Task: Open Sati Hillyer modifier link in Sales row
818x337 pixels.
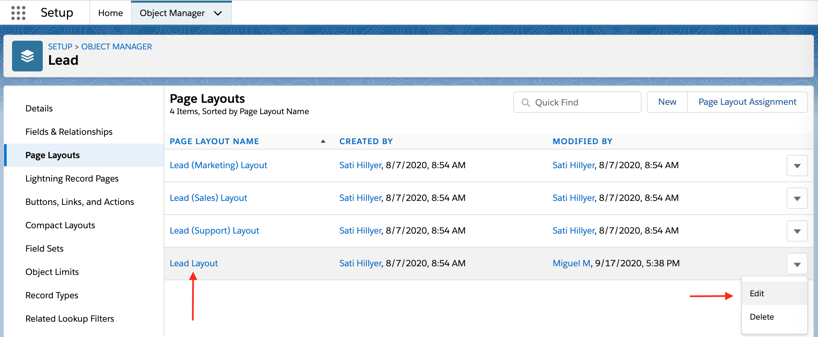Action: pyautogui.click(x=574, y=198)
